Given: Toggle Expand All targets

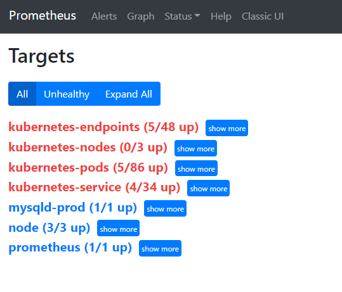Looking at the screenshot, I should 129,94.
